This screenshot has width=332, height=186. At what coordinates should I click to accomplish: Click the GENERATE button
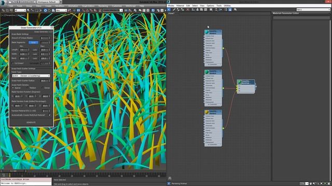tap(31, 122)
